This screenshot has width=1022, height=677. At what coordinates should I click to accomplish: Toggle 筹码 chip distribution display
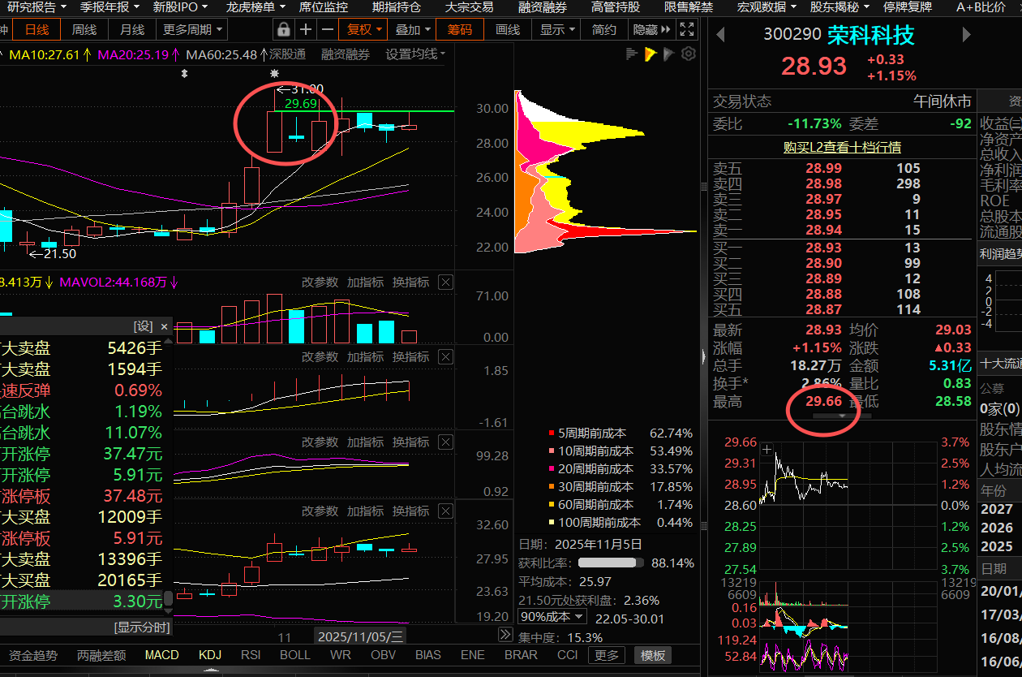coord(460,29)
